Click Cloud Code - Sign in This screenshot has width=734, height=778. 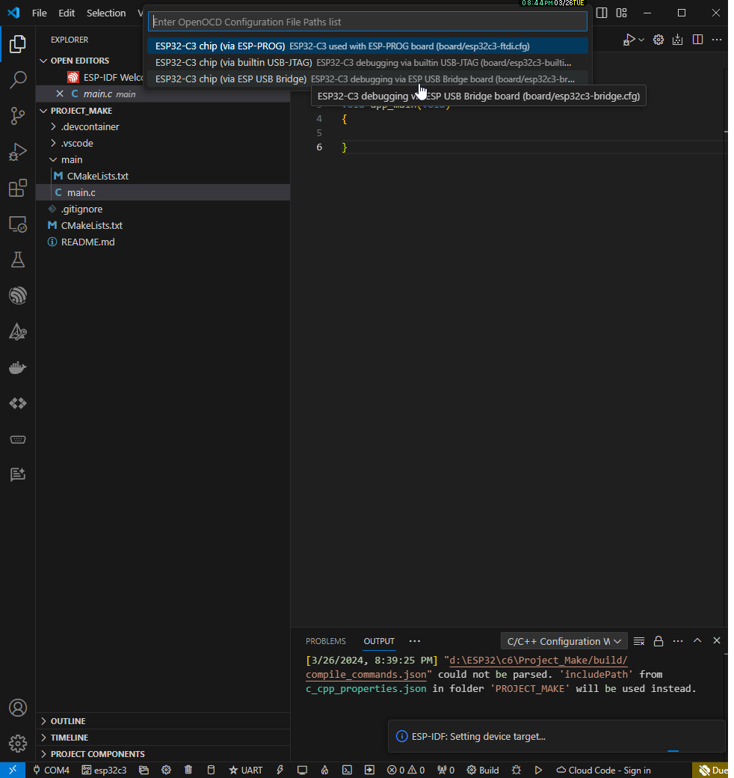click(604, 770)
